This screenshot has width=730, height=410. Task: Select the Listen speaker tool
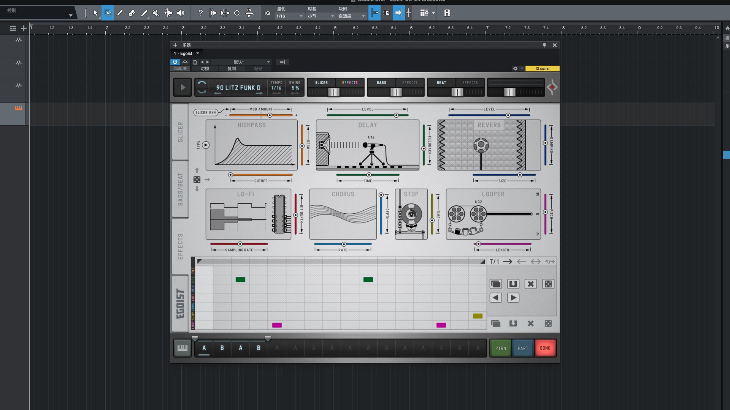pyautogui.click(x=181, y=13)
